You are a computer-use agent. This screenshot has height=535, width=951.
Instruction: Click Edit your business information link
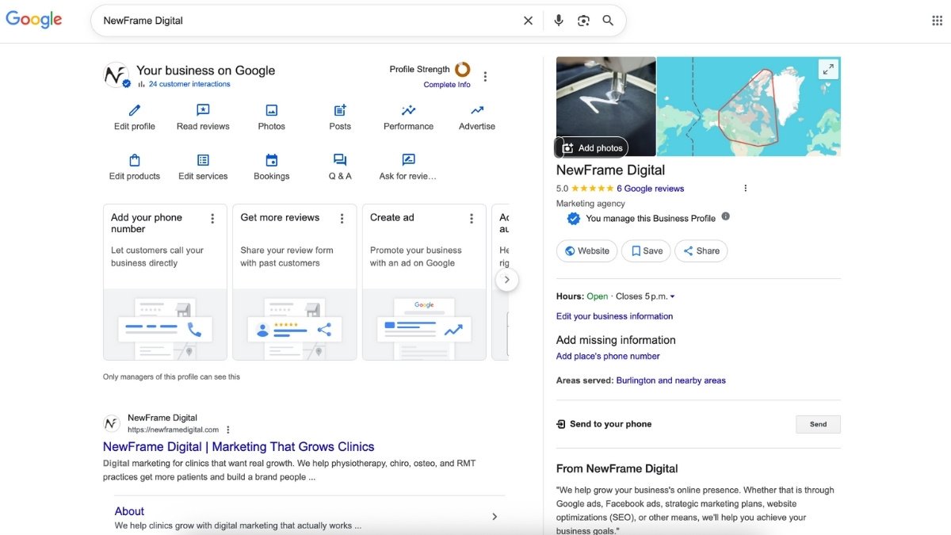[614, 316]
